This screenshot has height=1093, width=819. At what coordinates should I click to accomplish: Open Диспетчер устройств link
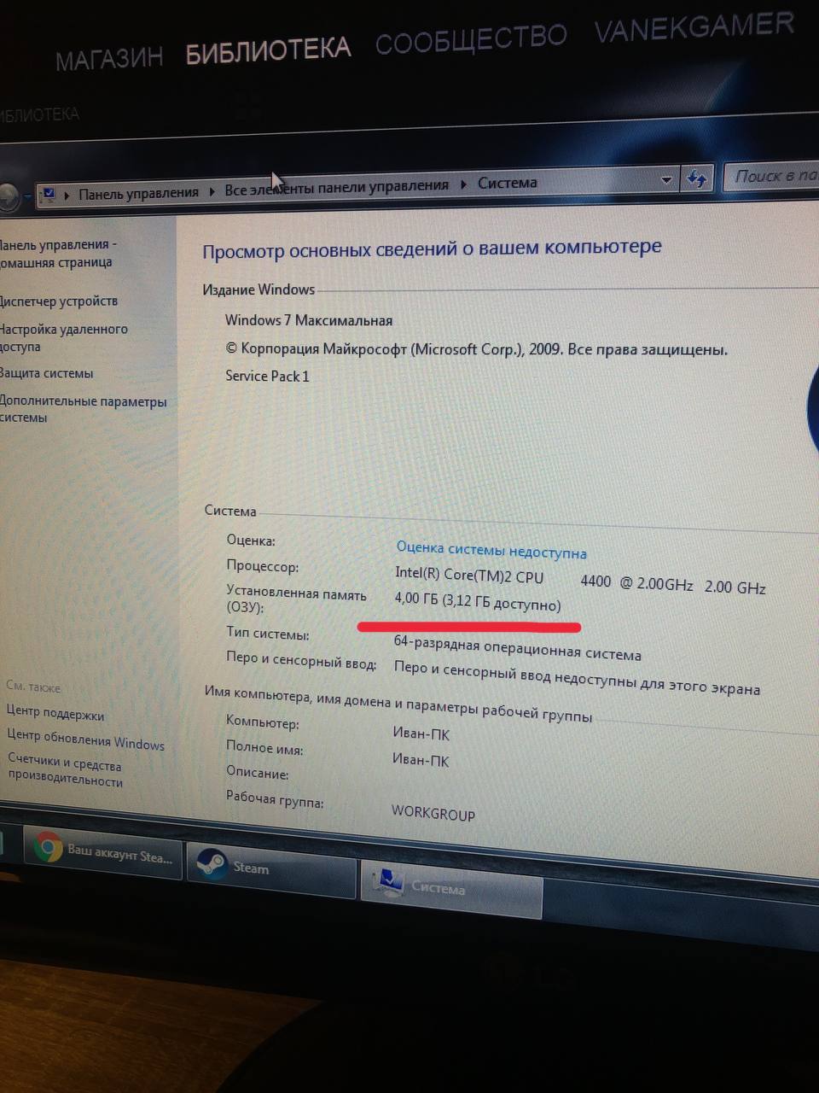tap(58, 301)
